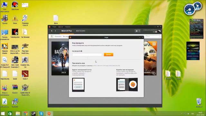Click the orange Далее button
This screenshot has height=116, width=206.
[108, 54]
